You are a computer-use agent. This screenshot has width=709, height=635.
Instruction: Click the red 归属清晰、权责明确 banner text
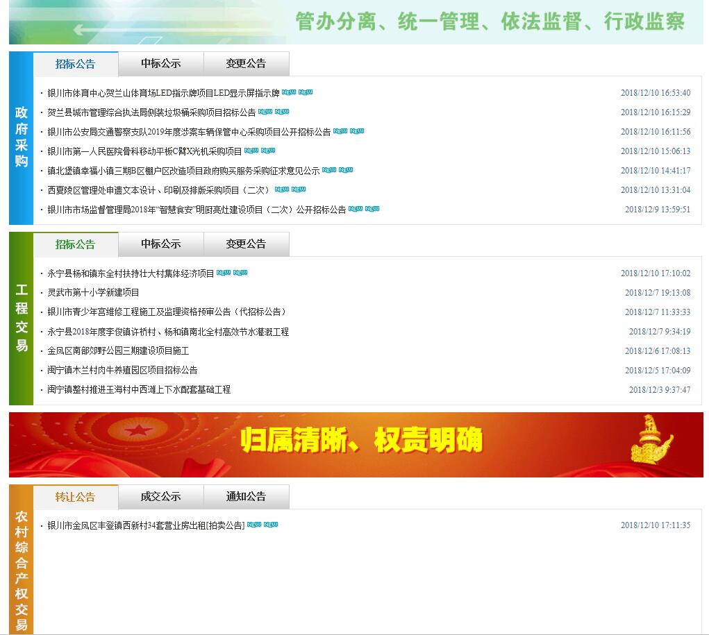(361, 441)
